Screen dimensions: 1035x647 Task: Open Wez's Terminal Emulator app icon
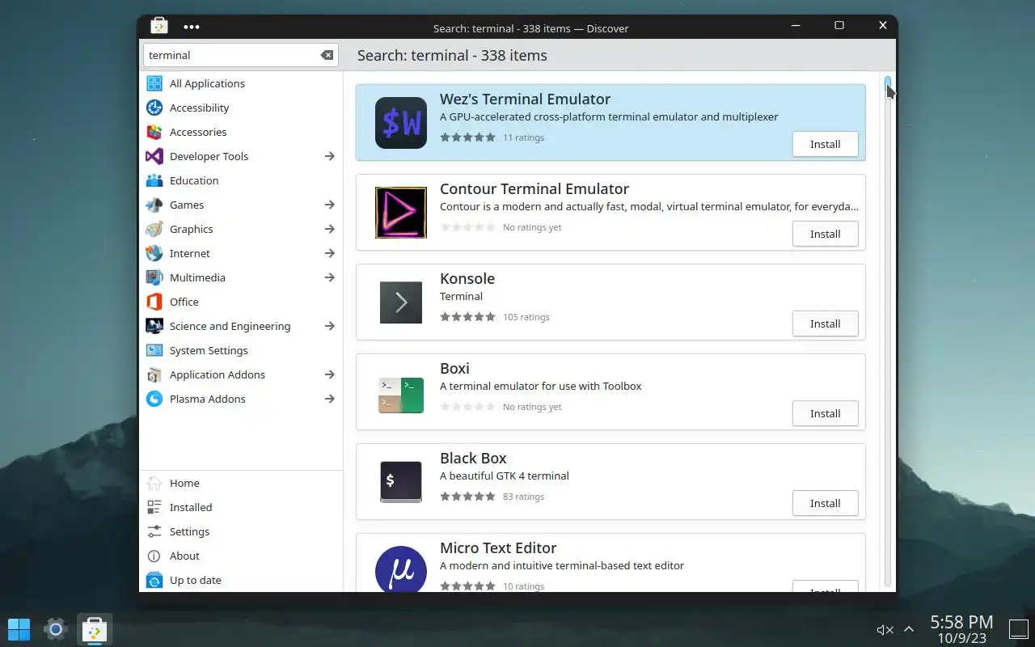pyautogui.click(x=401, y=123)
